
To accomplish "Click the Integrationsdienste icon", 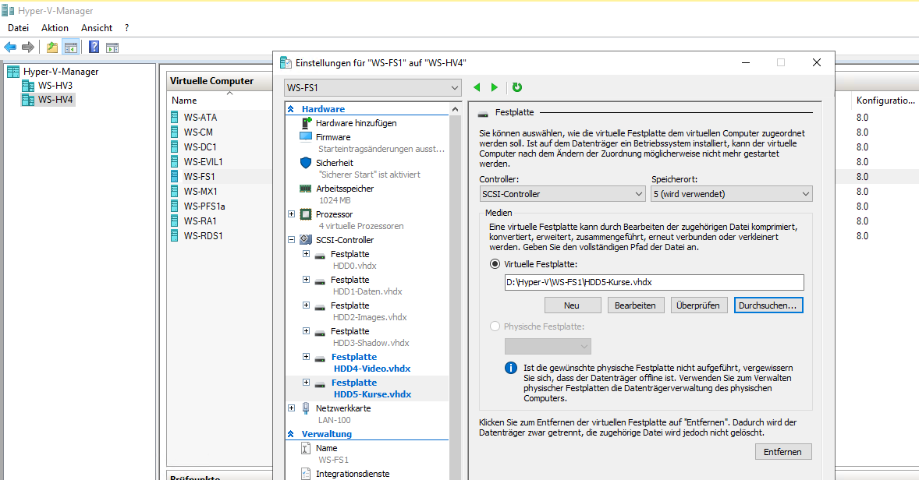I will click(x=306, y=474).
